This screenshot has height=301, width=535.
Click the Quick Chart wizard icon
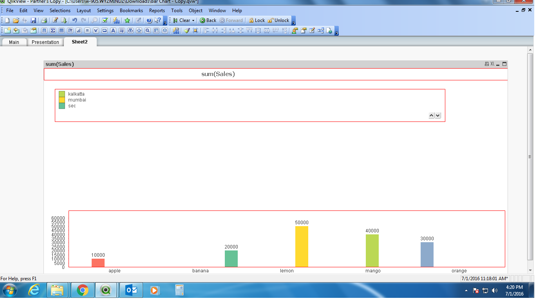click(x=116, y=20)
